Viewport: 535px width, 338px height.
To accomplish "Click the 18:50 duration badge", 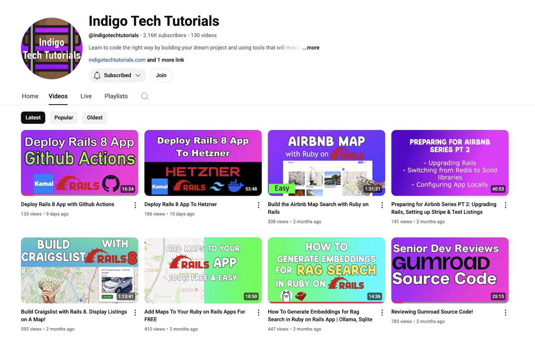I will (x=251, y=297).
